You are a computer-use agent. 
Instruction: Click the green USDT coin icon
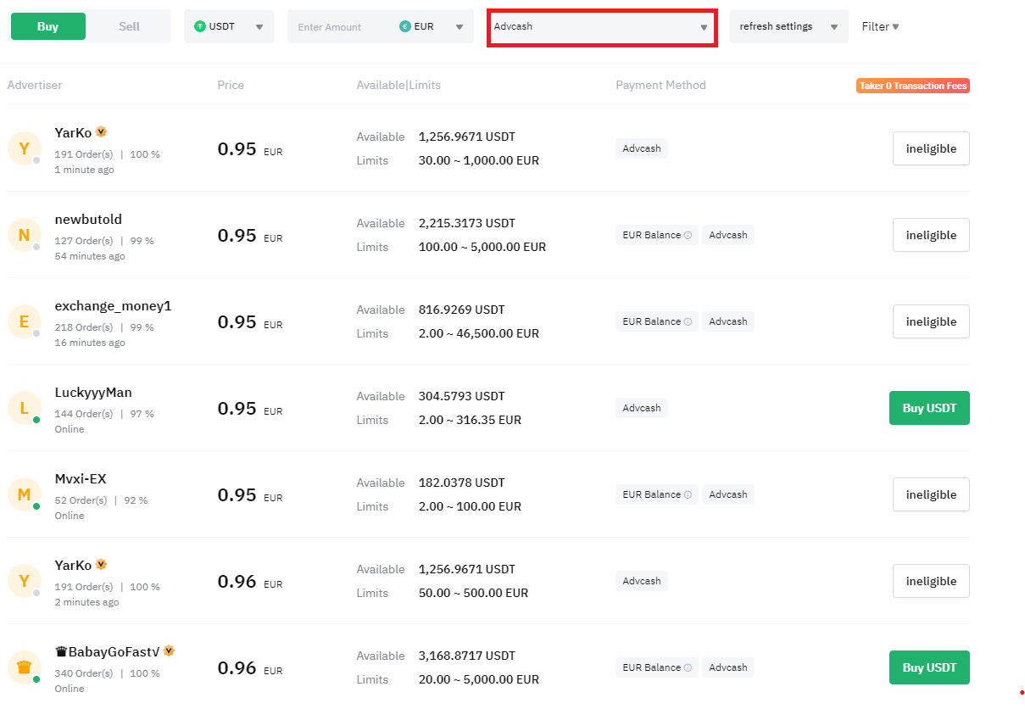click(x=200, y=26)
